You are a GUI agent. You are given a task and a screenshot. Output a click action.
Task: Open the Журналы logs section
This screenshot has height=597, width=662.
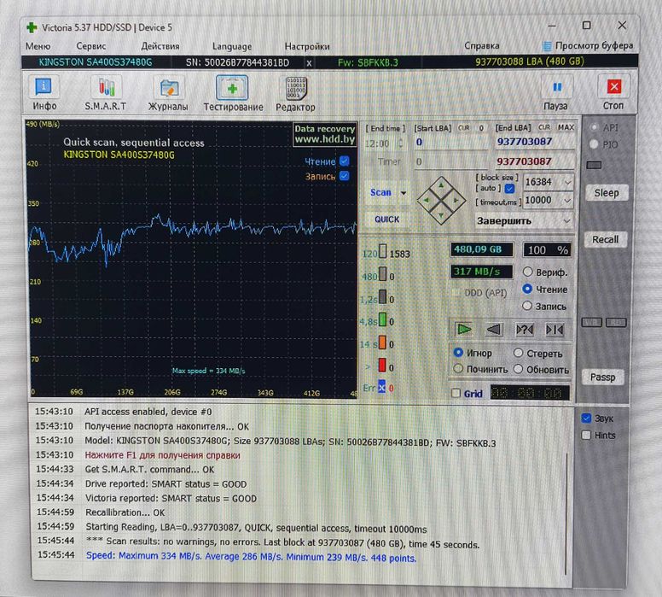tap(168, 93)
